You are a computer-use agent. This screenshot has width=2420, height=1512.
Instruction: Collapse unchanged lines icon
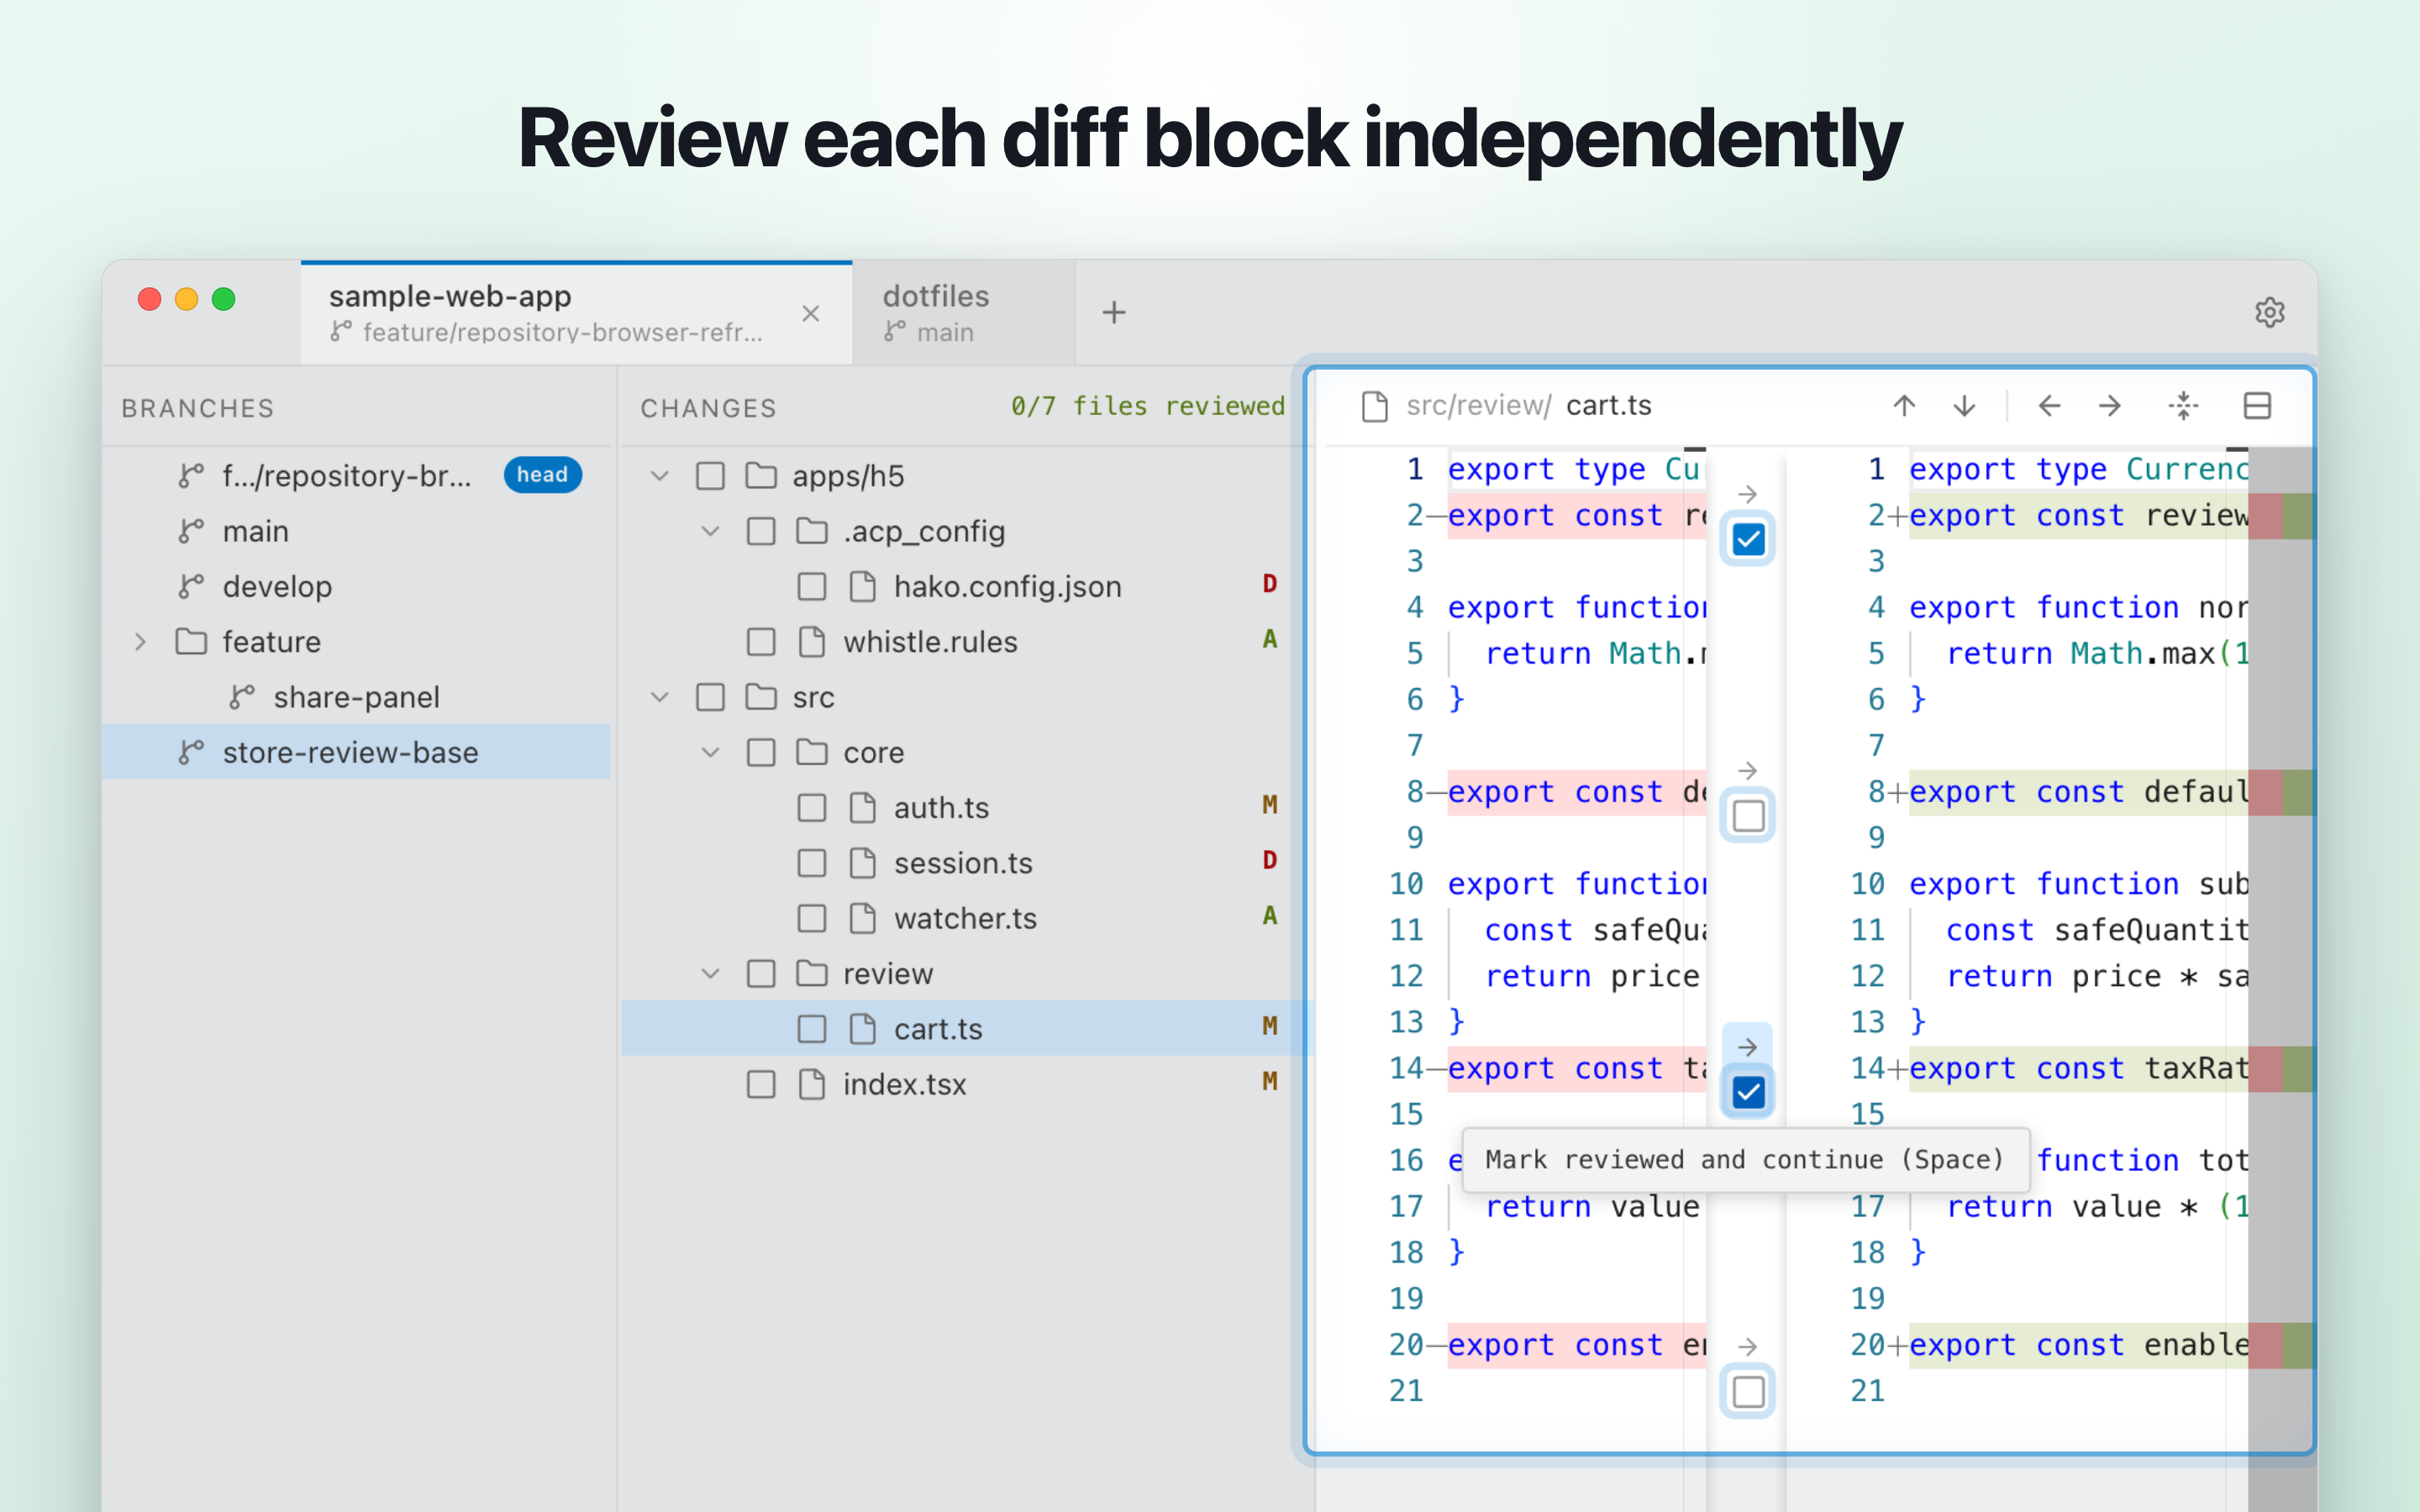[x=2184, y=406]
